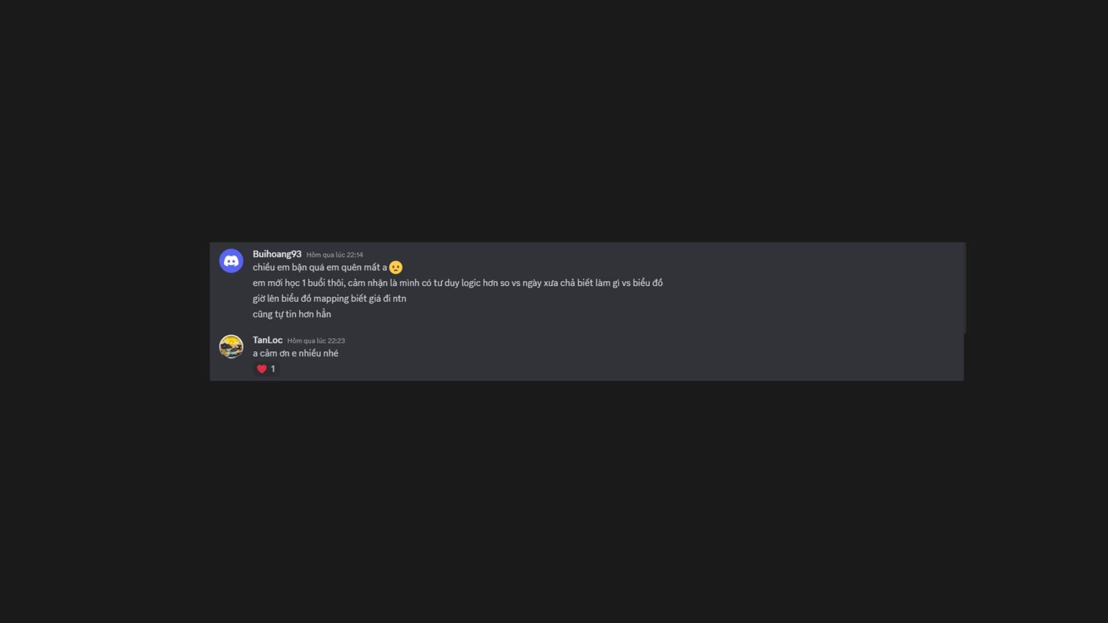The height and width of the screenshot is (623, 1108).
Task: Select message 'chiều em bận quá em quên mất a'
Action: click(x=320, y=268)
